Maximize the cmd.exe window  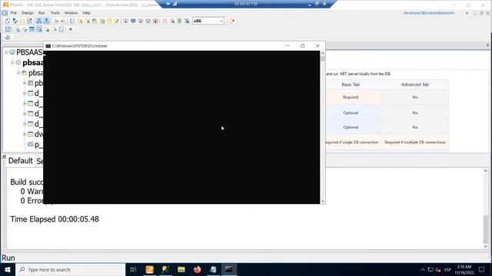[302, 46]
